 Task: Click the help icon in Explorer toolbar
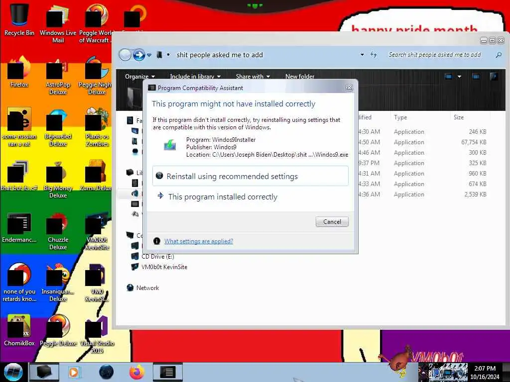click(x=494, y=77)
